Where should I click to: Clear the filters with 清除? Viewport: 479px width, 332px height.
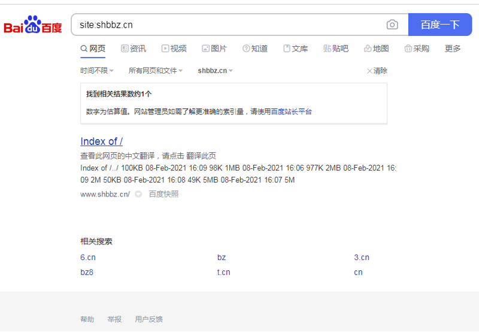(x=377, y=71)
